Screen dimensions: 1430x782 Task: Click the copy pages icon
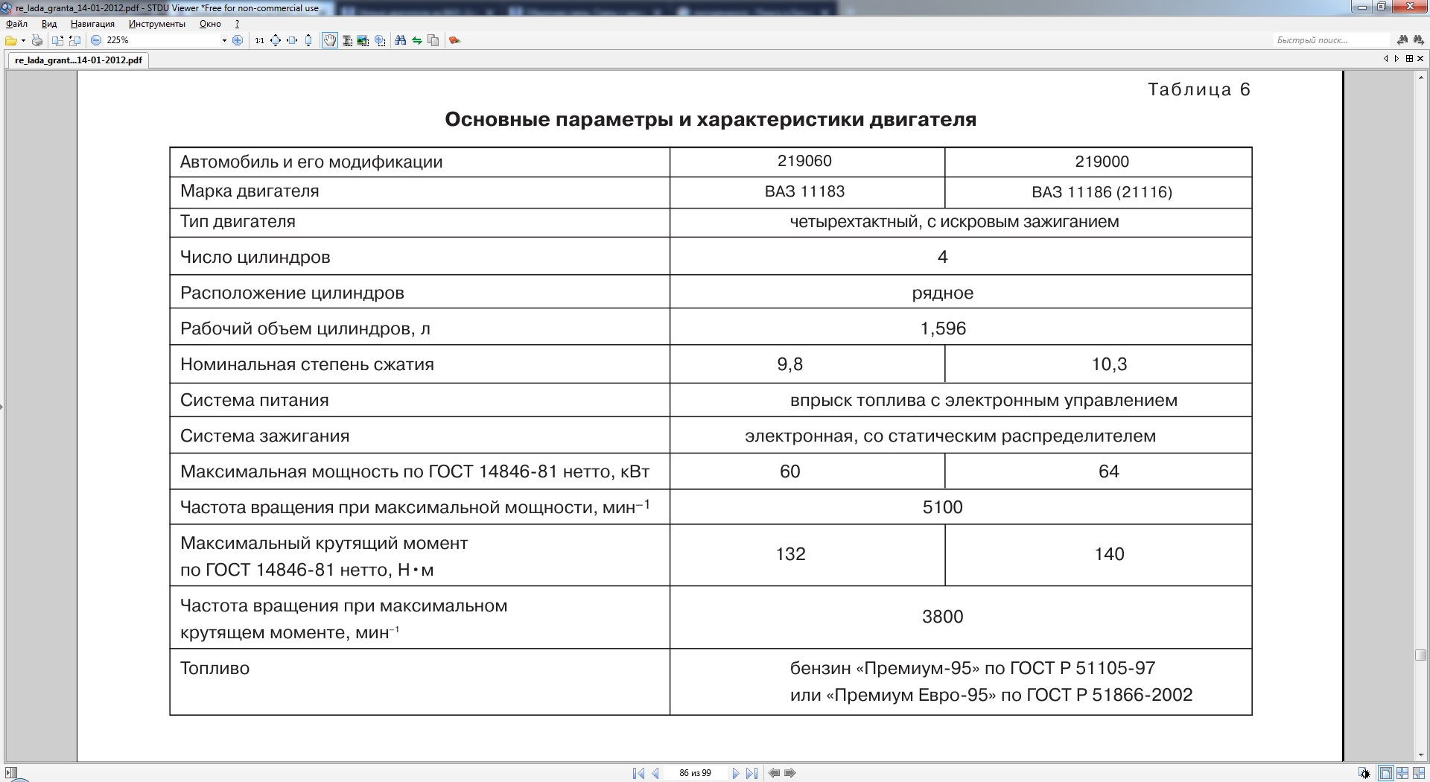click(433, 40)
